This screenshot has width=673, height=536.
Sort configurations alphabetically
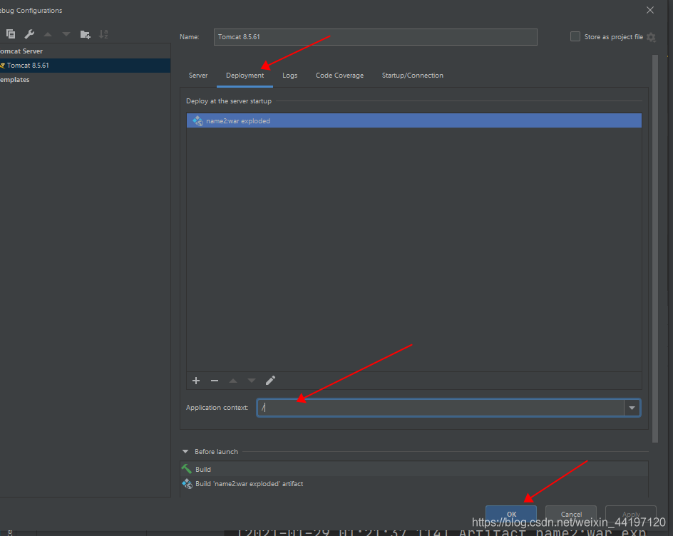click(103, 34)
